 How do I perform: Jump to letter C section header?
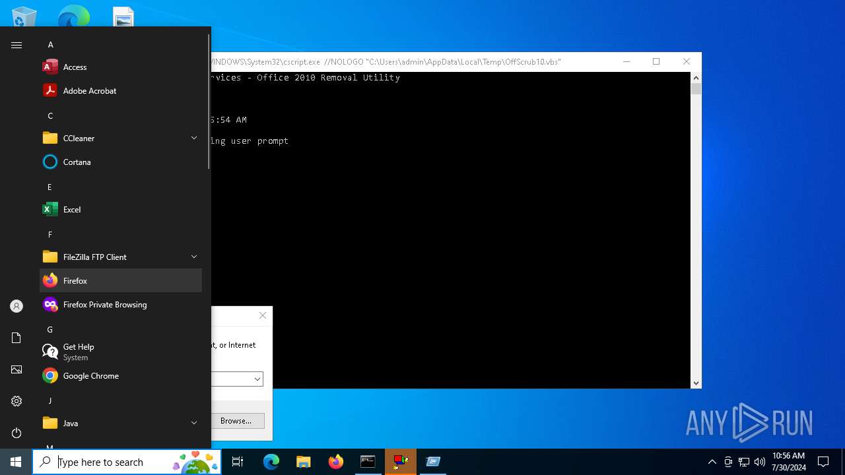pyautogui.click(x=50, y=115)
